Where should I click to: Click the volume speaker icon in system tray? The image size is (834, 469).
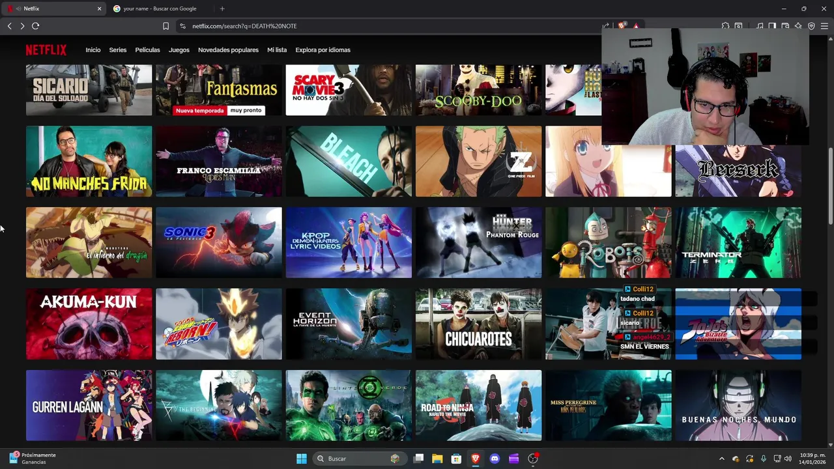click(x=788, y=459)
